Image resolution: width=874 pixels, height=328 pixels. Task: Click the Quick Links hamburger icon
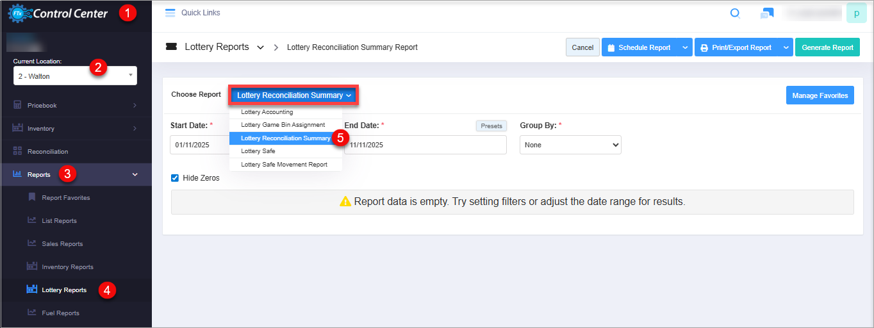170,13
